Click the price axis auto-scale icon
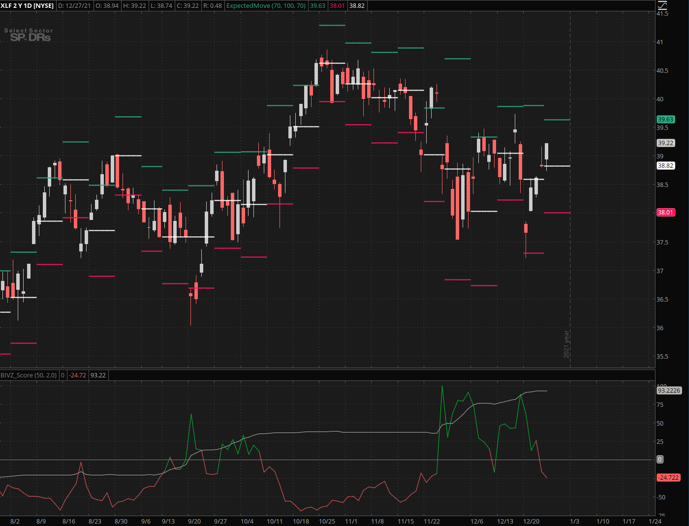Image resolution: width=689 pixels, height=526 pixels. [662, 5]
